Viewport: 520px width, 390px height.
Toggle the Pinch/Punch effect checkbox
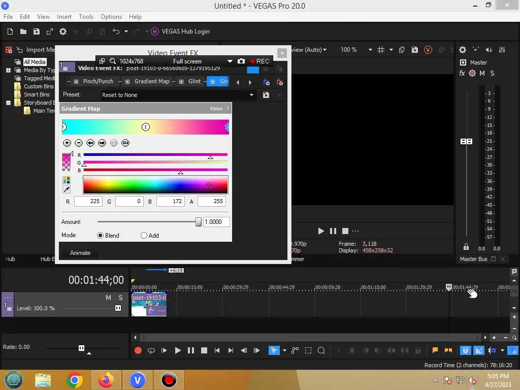(76, 82)
